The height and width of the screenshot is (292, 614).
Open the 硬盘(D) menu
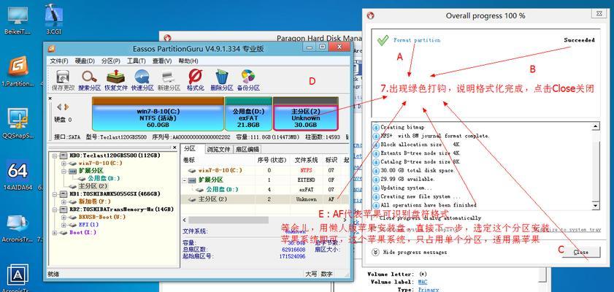pyautogui.click(x=85, y=61)
